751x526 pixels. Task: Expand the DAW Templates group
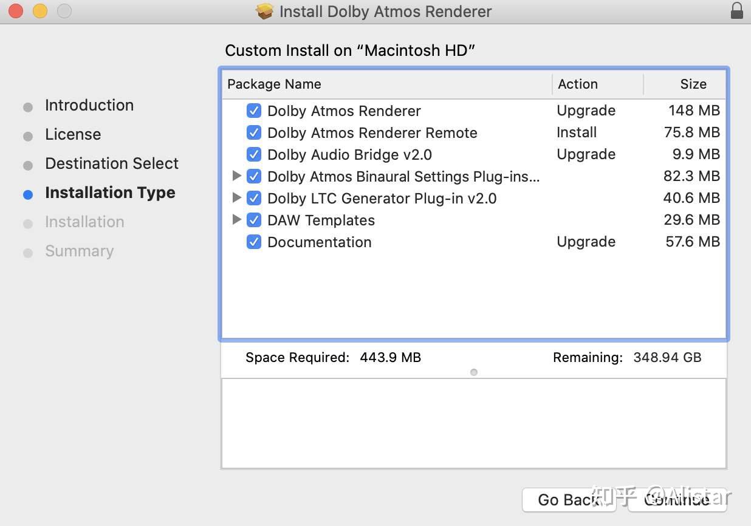237,220
